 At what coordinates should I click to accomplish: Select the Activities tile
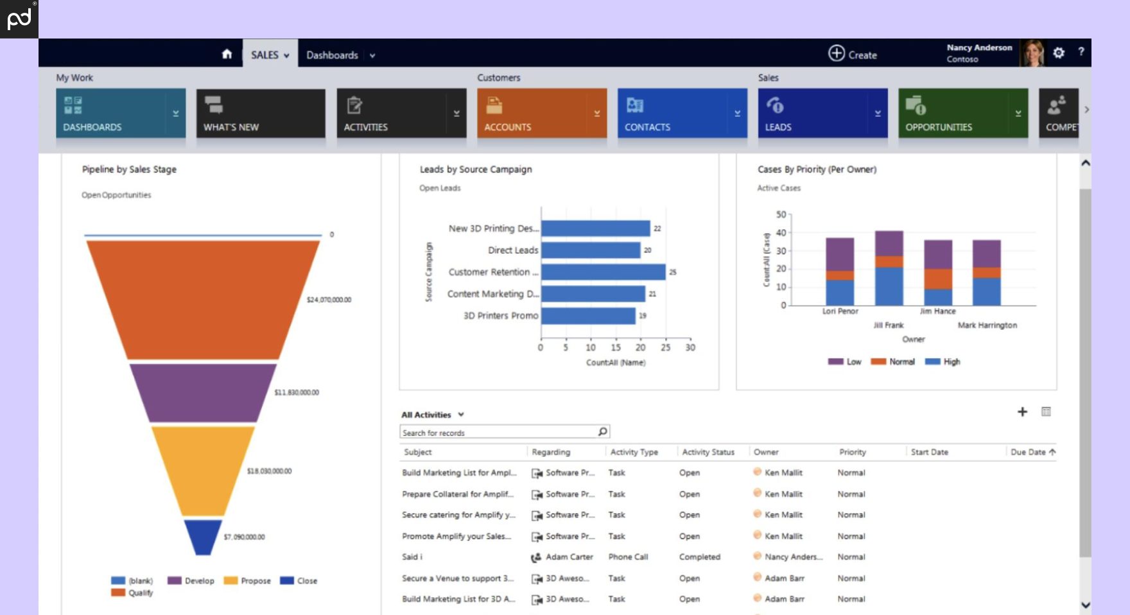coord(392,114)
